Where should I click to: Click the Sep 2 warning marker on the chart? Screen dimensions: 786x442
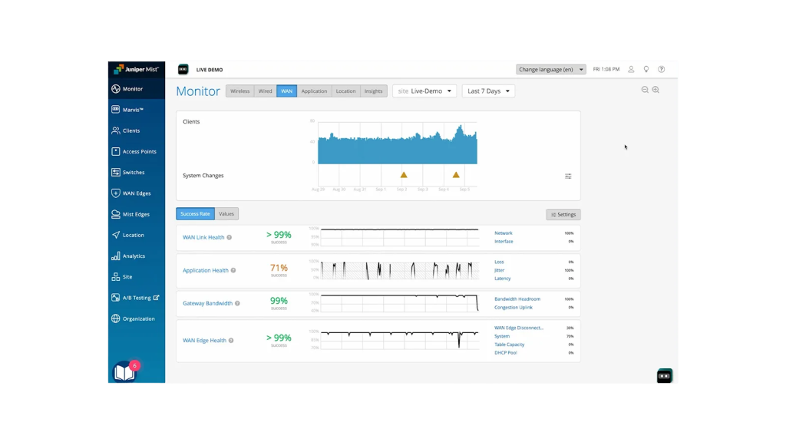tap(405, 174)
